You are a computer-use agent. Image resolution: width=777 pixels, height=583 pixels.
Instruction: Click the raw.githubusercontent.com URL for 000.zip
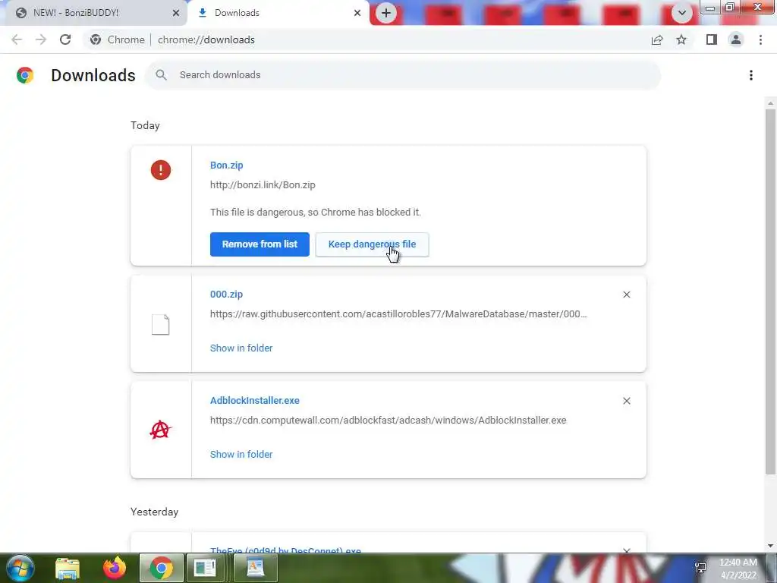pos(398,314)
